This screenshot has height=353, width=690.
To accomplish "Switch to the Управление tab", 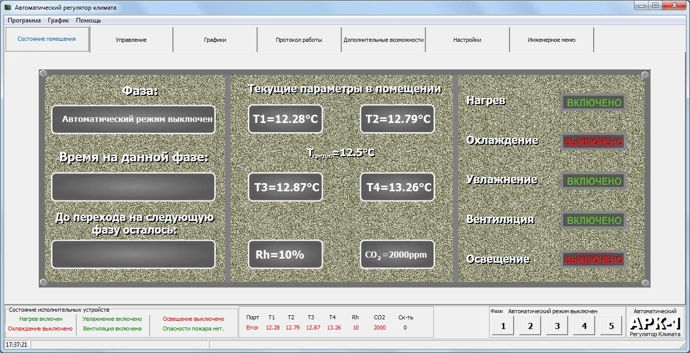I will pos(131,40).
